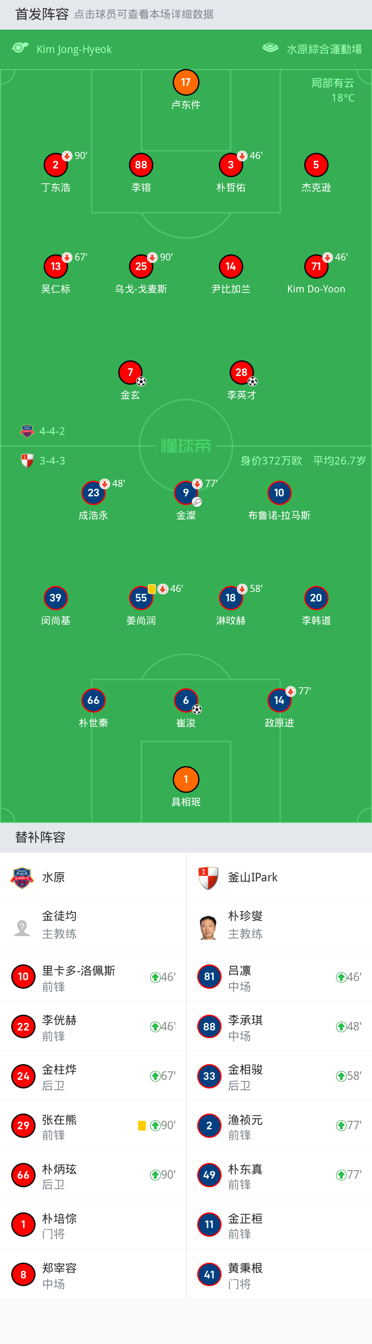The width and height of the screenshot is (372, 1344).
Task: Open player number 28 李英才 details
Action: (x=241, y=372)
